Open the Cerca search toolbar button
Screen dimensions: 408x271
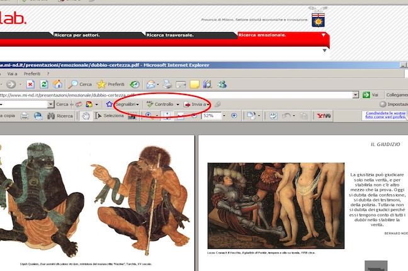pyautogui.click(x=80, y=84)
